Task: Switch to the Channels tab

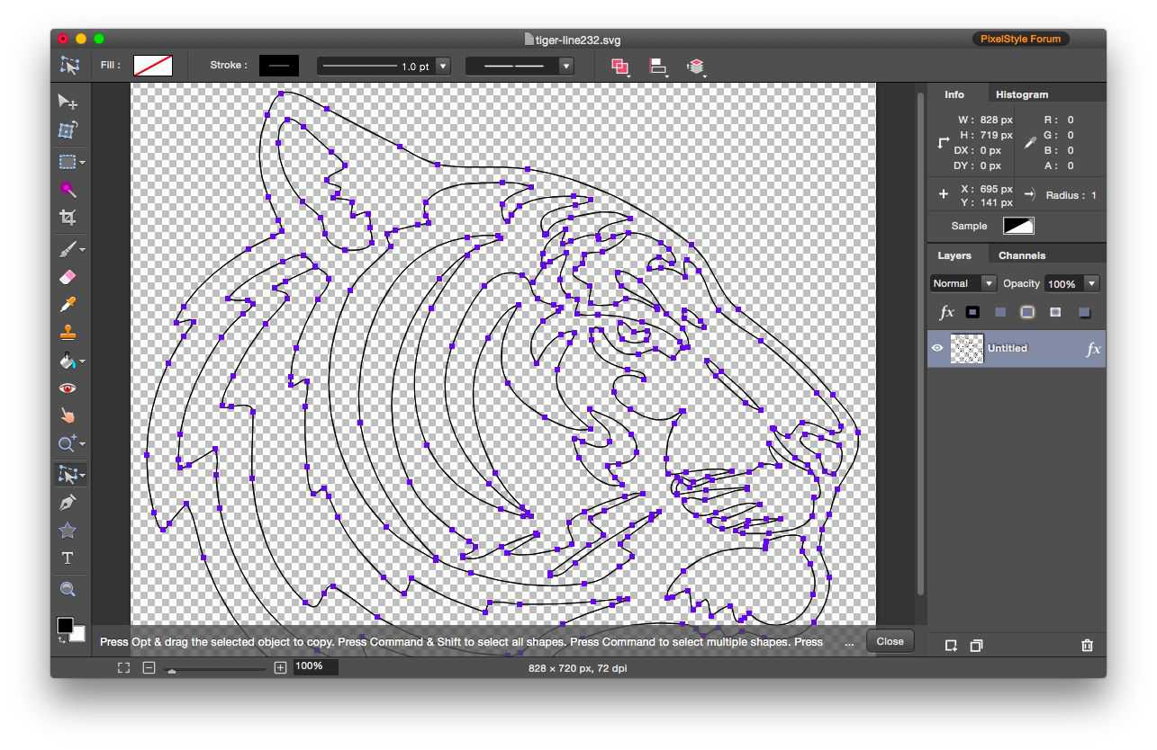Action: (x=1022, y=255)
